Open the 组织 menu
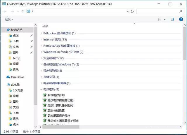187x135 pixels. [9, 19]
